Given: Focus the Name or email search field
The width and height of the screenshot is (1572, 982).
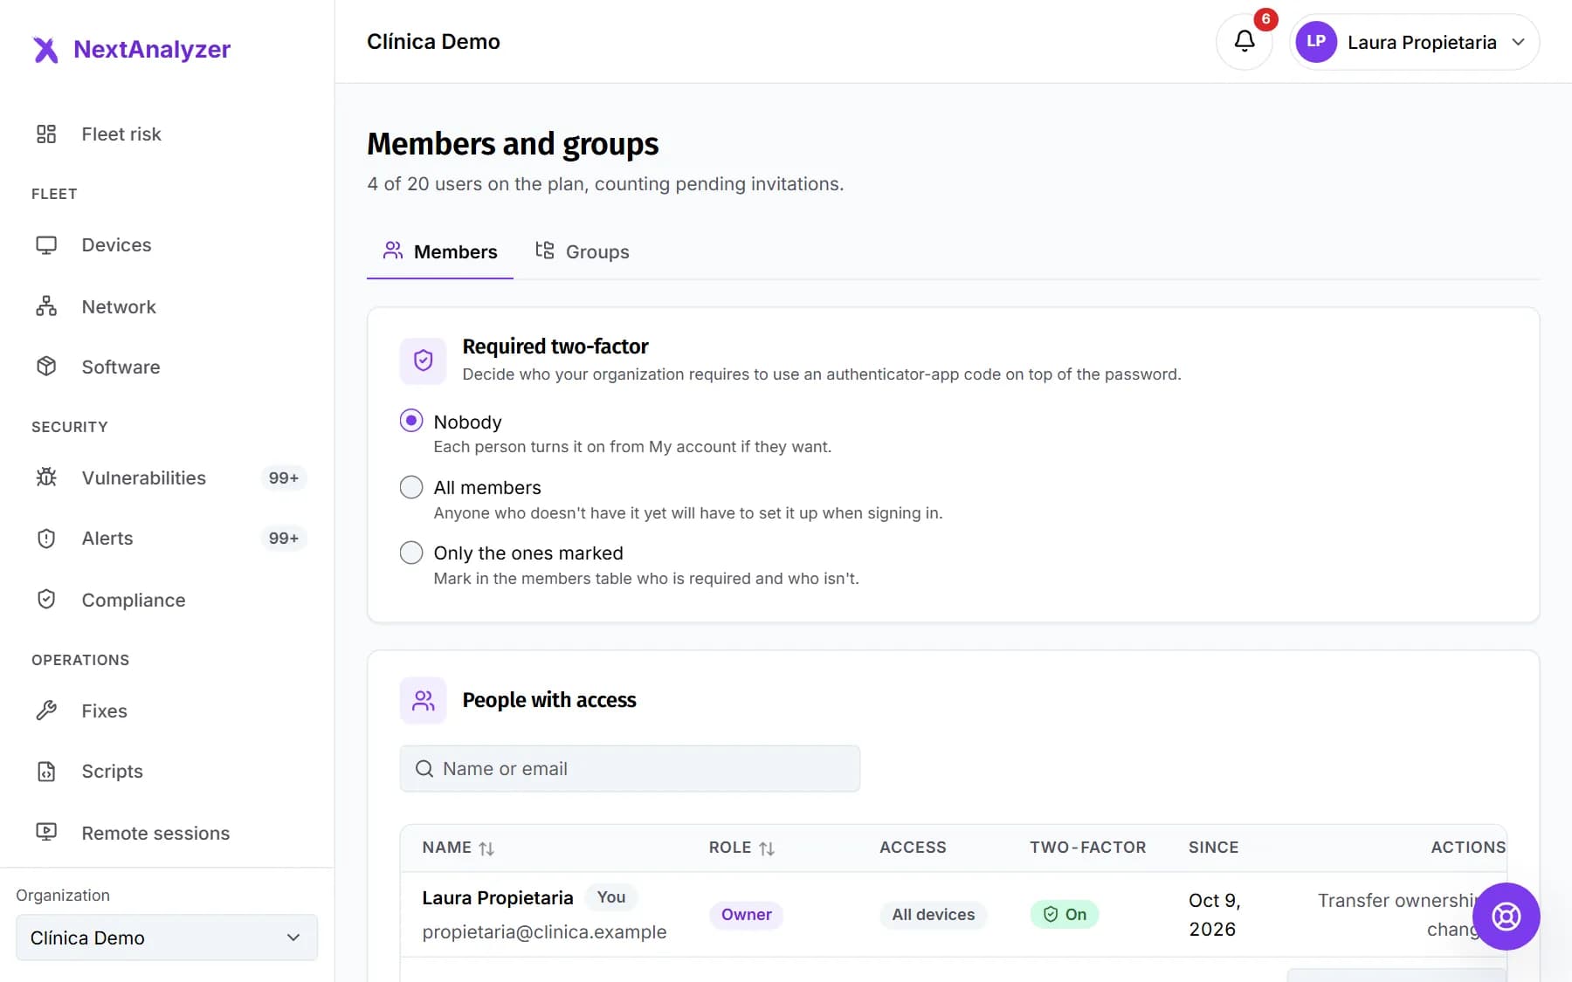Looking at the screenshot, I should coord(630,769).
